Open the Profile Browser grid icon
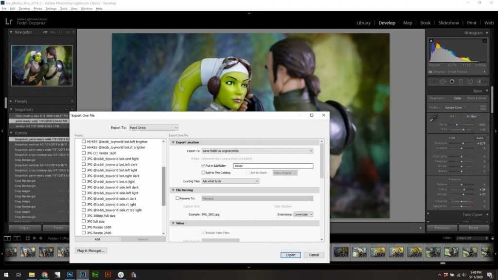Viewport: 498px width, 280px height. click(483, 107)
